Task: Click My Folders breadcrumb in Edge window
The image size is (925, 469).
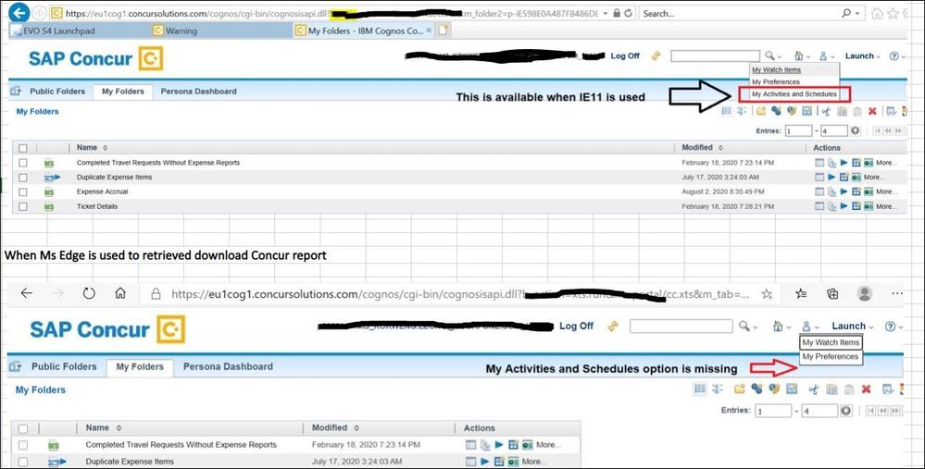Action: coord(41,390)
